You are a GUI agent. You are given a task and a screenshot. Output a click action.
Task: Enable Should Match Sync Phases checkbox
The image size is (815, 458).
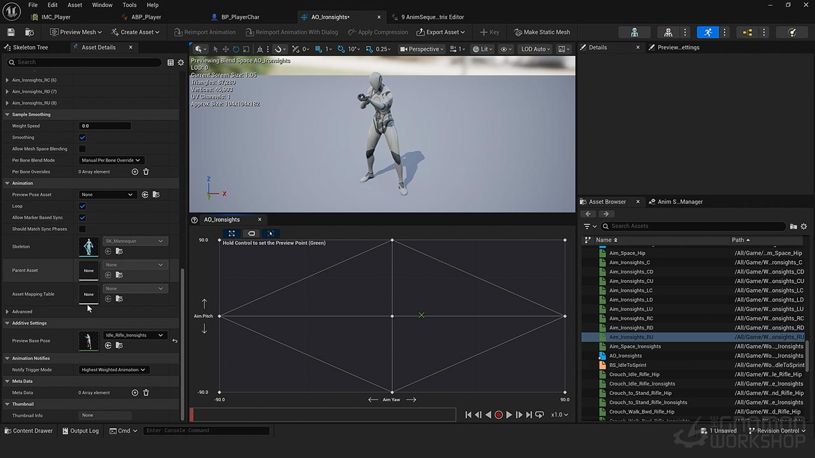(82, 229)
